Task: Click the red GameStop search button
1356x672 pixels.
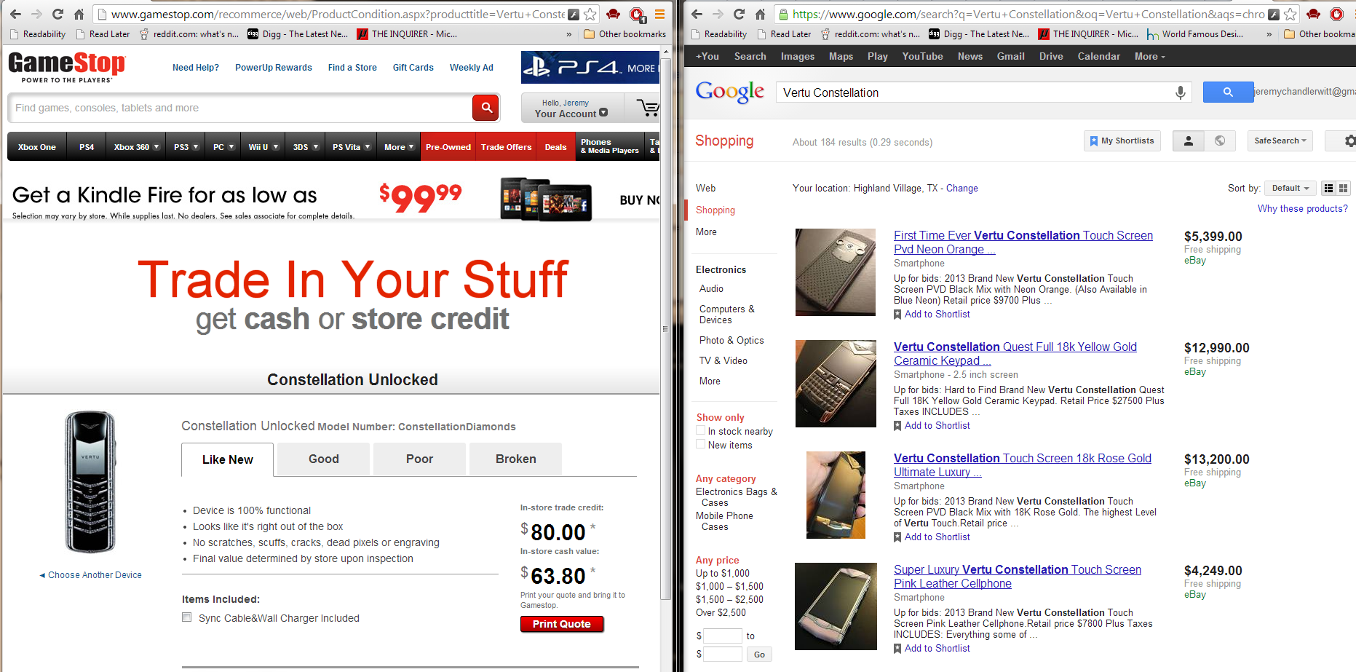Action: tap(485, 108)
